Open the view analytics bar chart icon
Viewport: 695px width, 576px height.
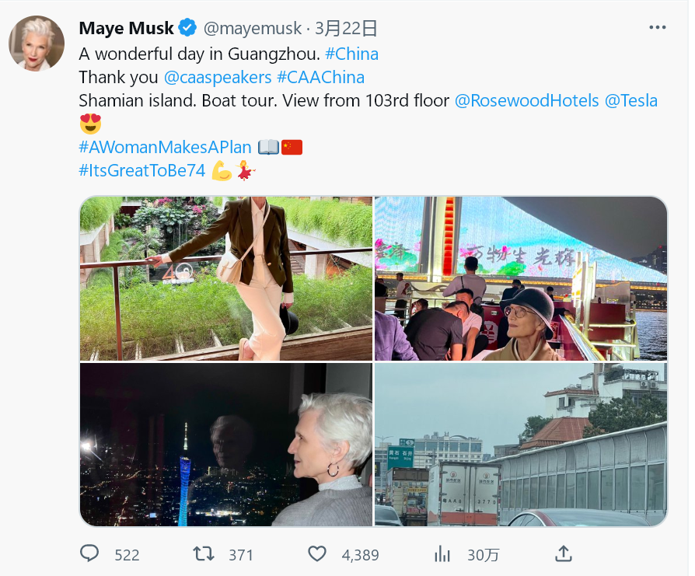442,553
